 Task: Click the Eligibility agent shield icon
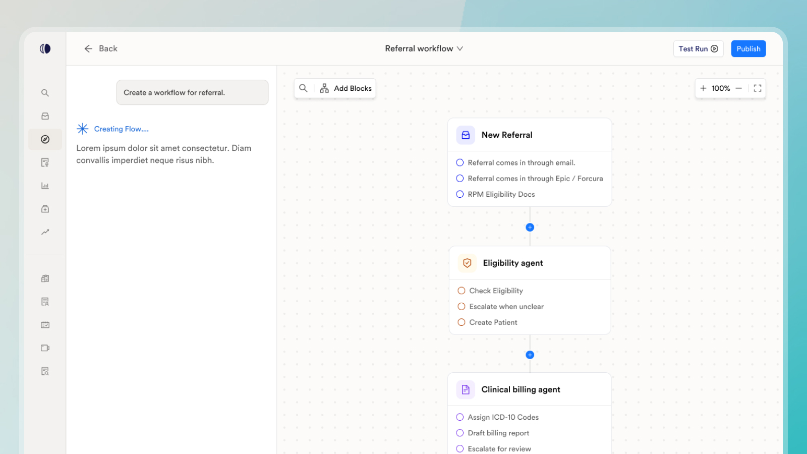pos(467,263)
